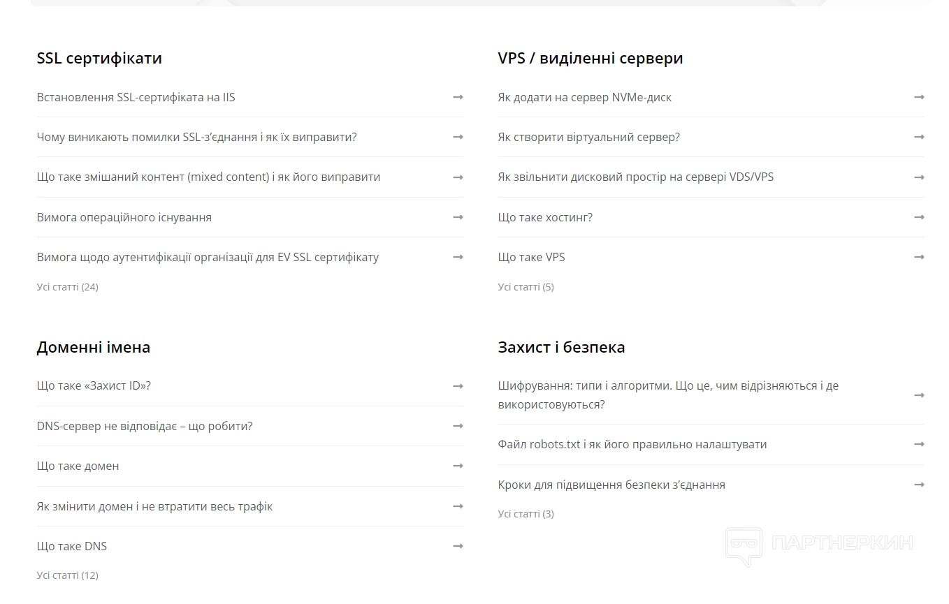The image size is (949, 604).
Task: Click arrow next to "Що таке DNS"
Action: pos(458,546)
